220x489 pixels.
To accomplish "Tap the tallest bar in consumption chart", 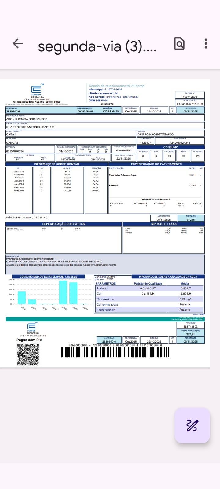I will (63, 292).
